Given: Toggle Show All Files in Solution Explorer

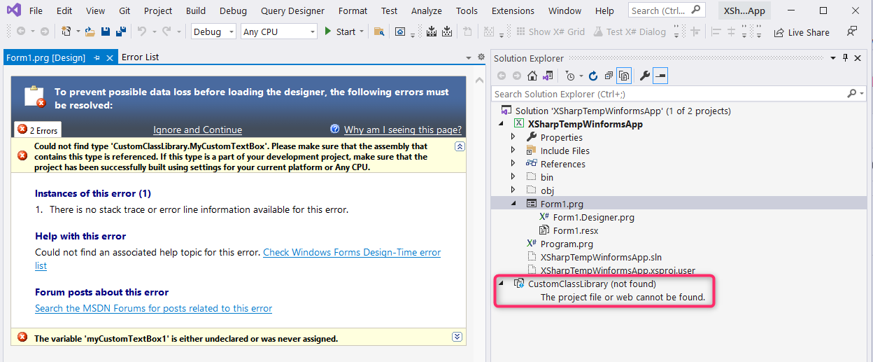Looking at the screenshot, I should click(x=624, y=76).
